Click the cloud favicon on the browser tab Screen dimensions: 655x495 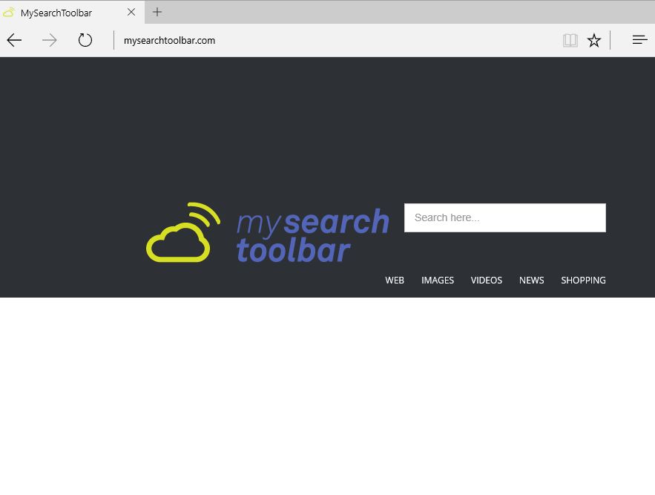[x=10, y=12]
